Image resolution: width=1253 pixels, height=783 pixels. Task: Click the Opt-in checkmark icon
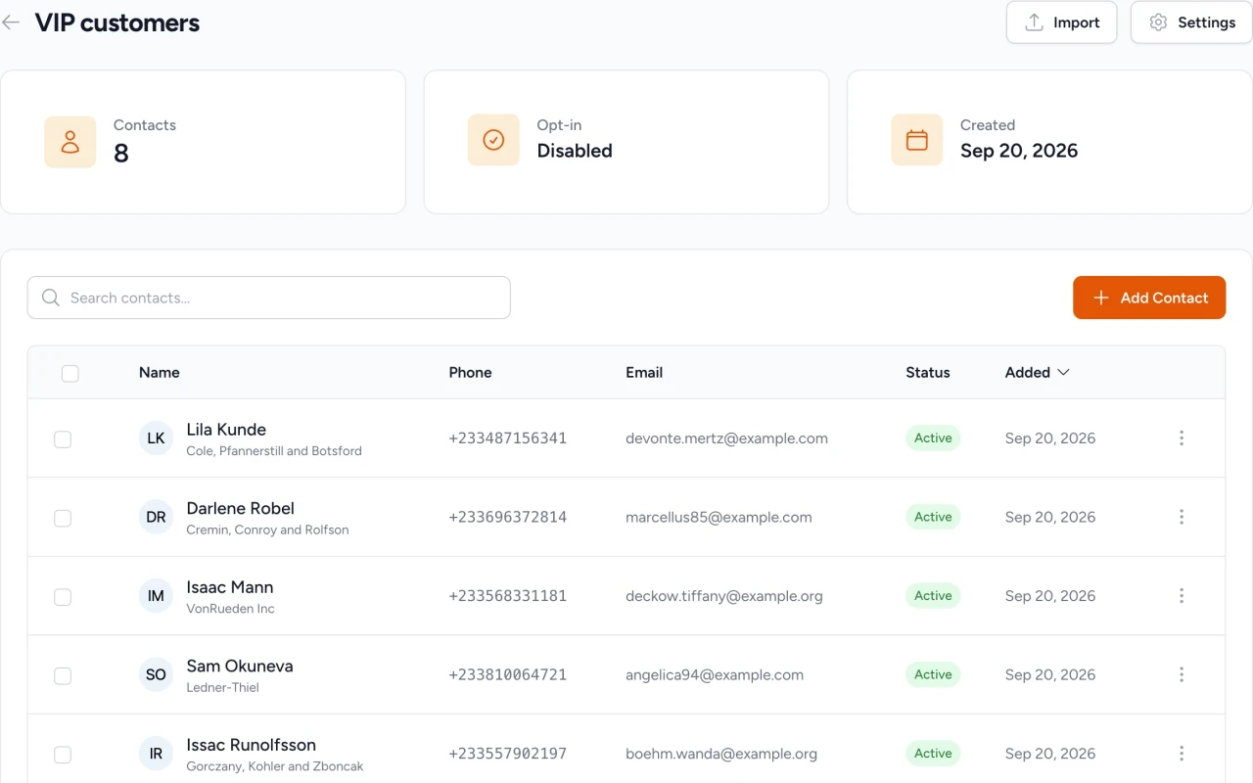click(493, 140)
